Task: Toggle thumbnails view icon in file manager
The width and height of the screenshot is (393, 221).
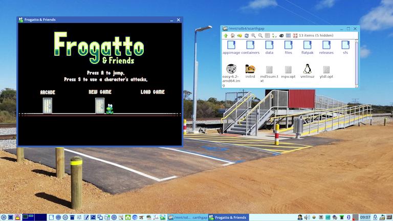Action: [288, 36]
